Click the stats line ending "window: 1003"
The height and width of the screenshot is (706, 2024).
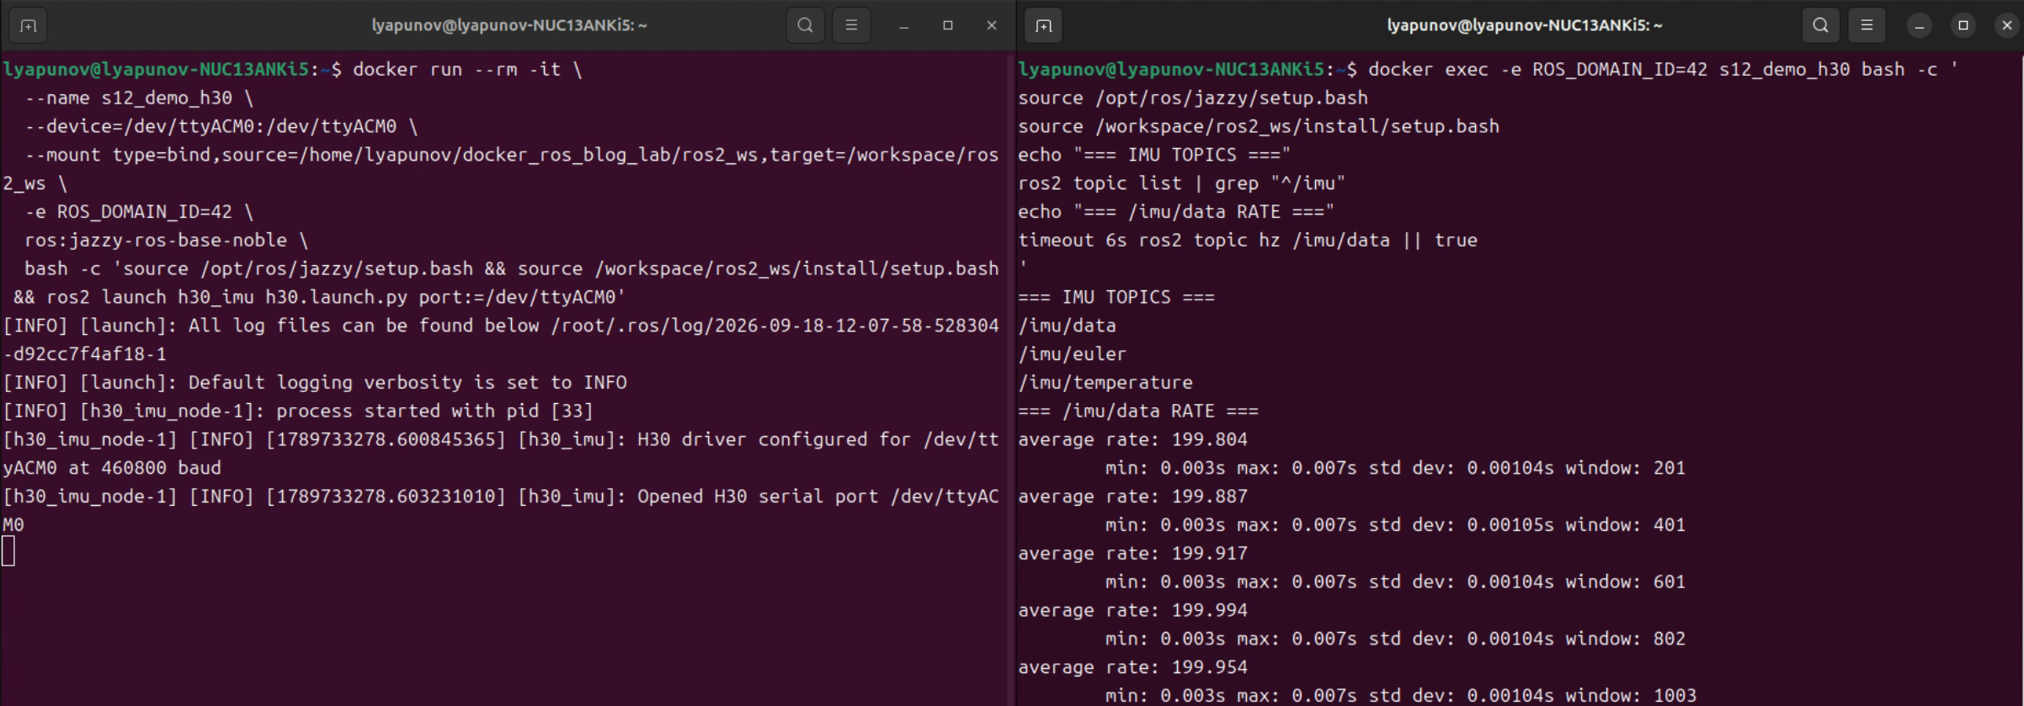click(x=1401, y=696)
